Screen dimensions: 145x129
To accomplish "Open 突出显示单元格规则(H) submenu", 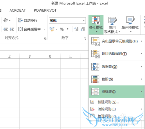I will 117,41.
